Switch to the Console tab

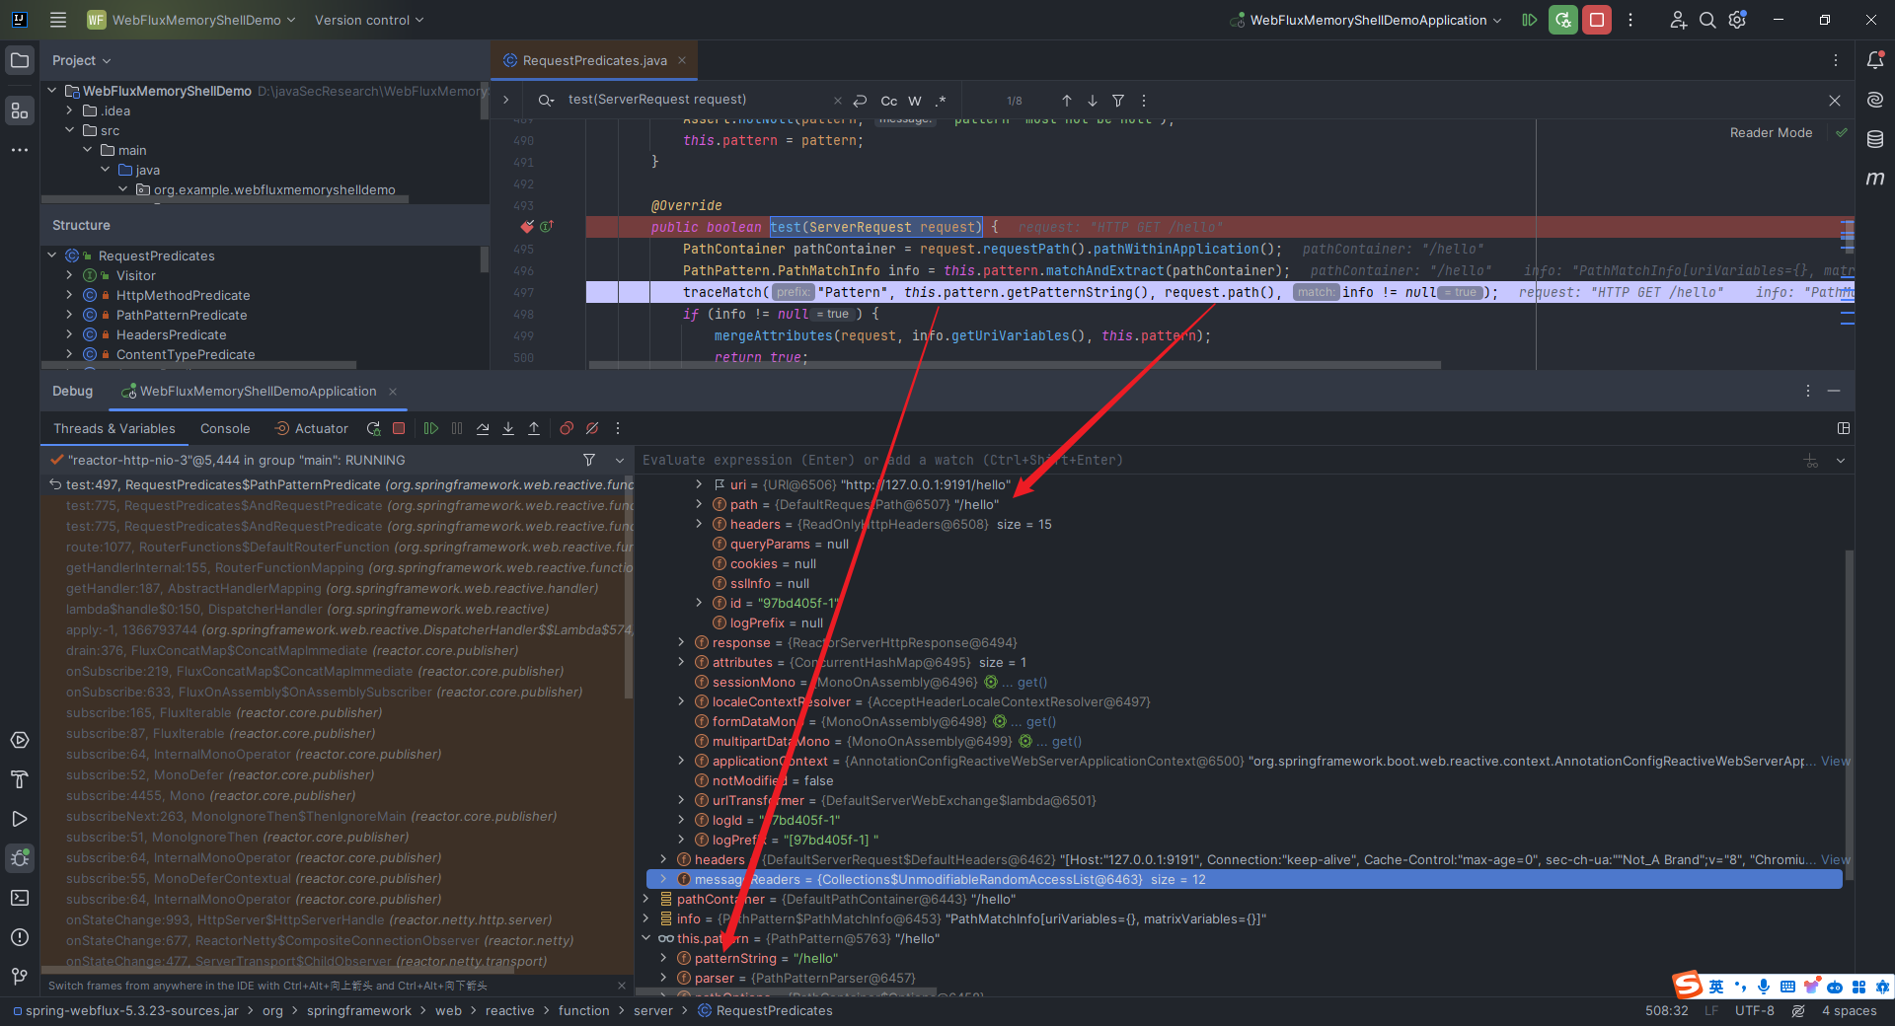[x=225, y=428]
